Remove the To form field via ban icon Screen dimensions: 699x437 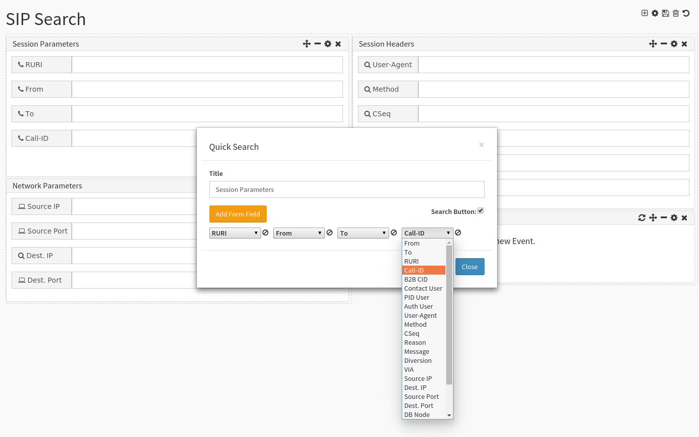(x=394, y=233)
